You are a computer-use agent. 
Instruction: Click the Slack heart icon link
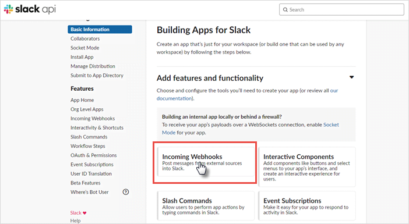click(x=78, y=213)
